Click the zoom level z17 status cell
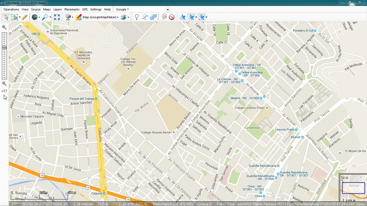The width and height of the screenshot is (367, 206). click(x=14, y=204)
